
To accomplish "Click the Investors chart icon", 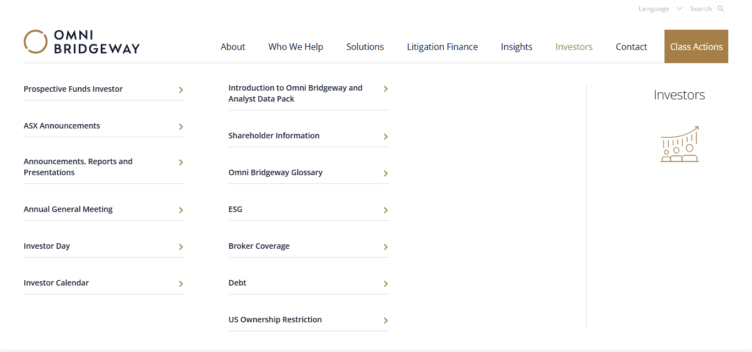I will [679, 144].
